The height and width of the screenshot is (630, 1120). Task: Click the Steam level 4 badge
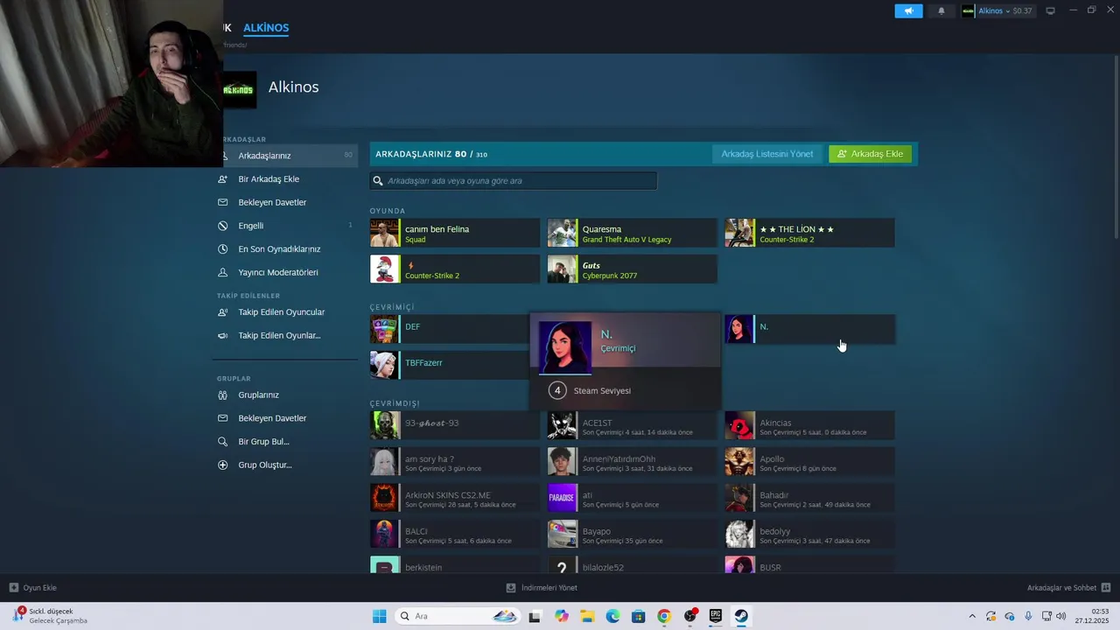[x=557, y=390]
